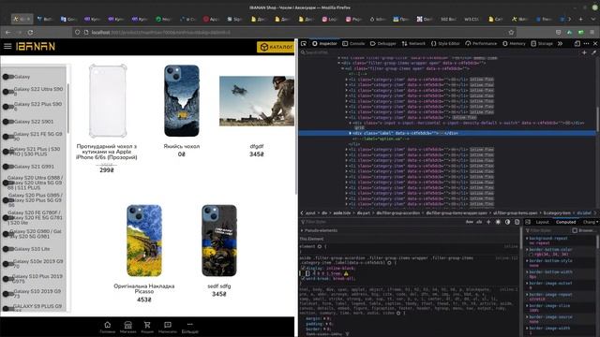Expand the div v-input v-switch node
Viewport: 600px width, 337px height.
coord(350,123)
